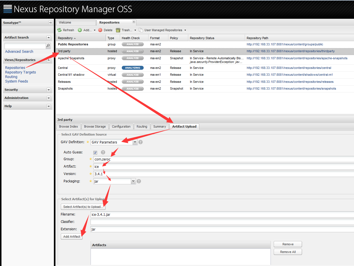Click the Artifact Search input field
The height and width of the screenshot is (266, 354).
pyautogui.click(x=25, y=46)
